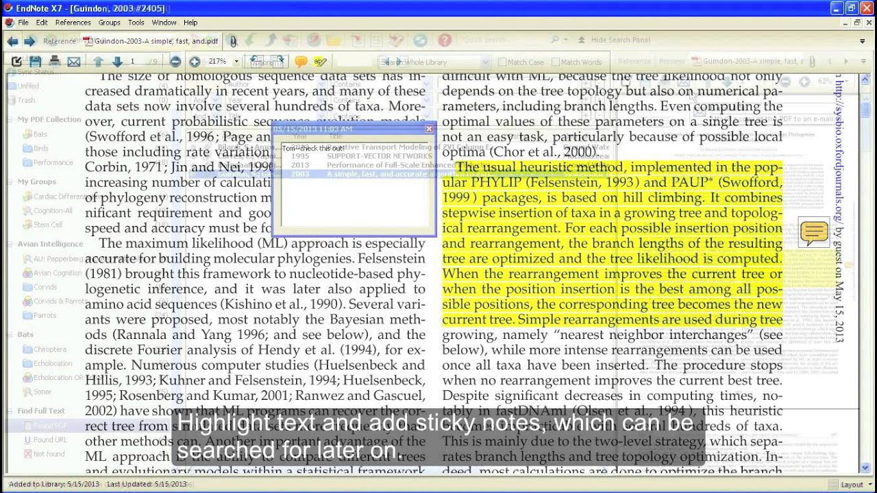The image size is (877, 493).
Task: Go back with the blue left arrow
Action: (12, 41)
